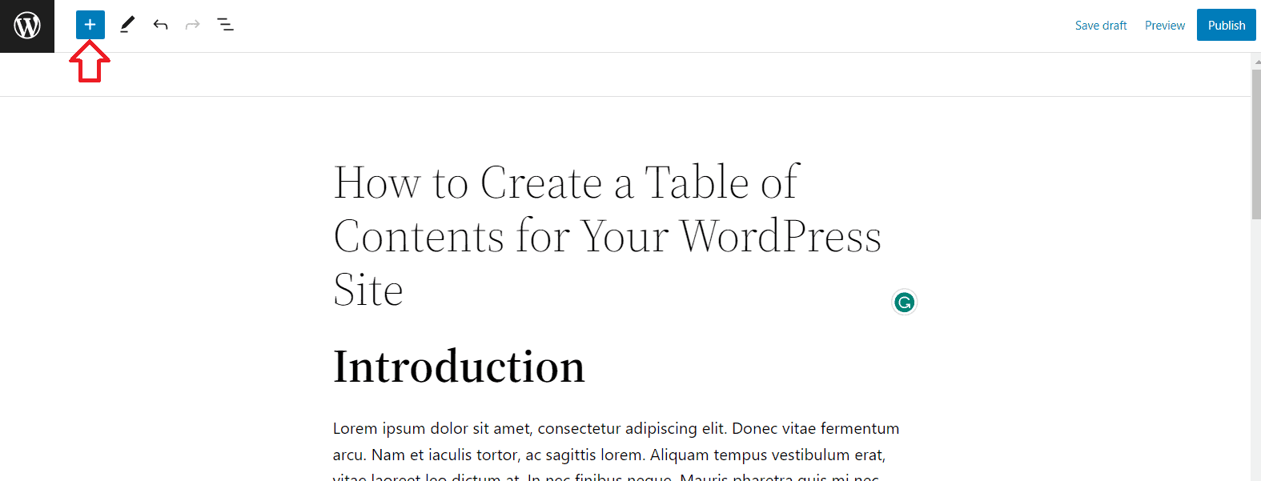Preview the post
This screenshot has width=1261, height=481.
click(1165, 26)
